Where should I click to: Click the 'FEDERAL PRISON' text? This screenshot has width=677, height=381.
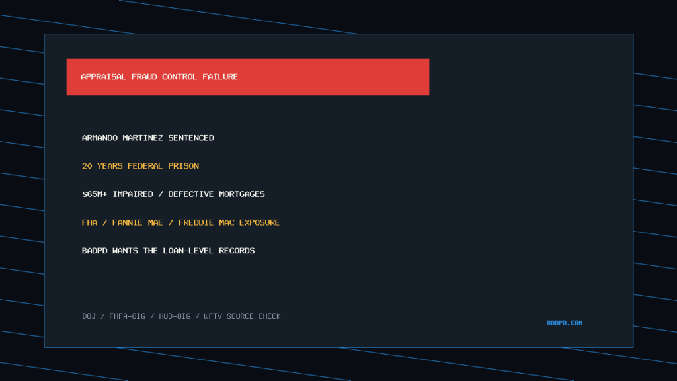[163, 166]
